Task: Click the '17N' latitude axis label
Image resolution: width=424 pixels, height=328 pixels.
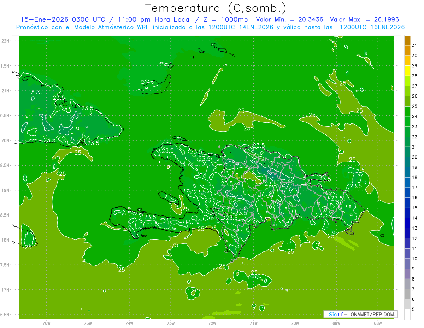Action: 5,290
